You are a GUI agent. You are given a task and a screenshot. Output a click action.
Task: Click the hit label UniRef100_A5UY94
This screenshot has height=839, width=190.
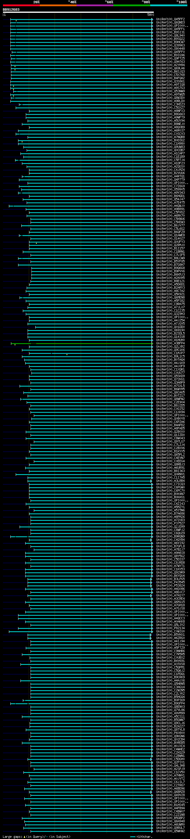point(170,121)
